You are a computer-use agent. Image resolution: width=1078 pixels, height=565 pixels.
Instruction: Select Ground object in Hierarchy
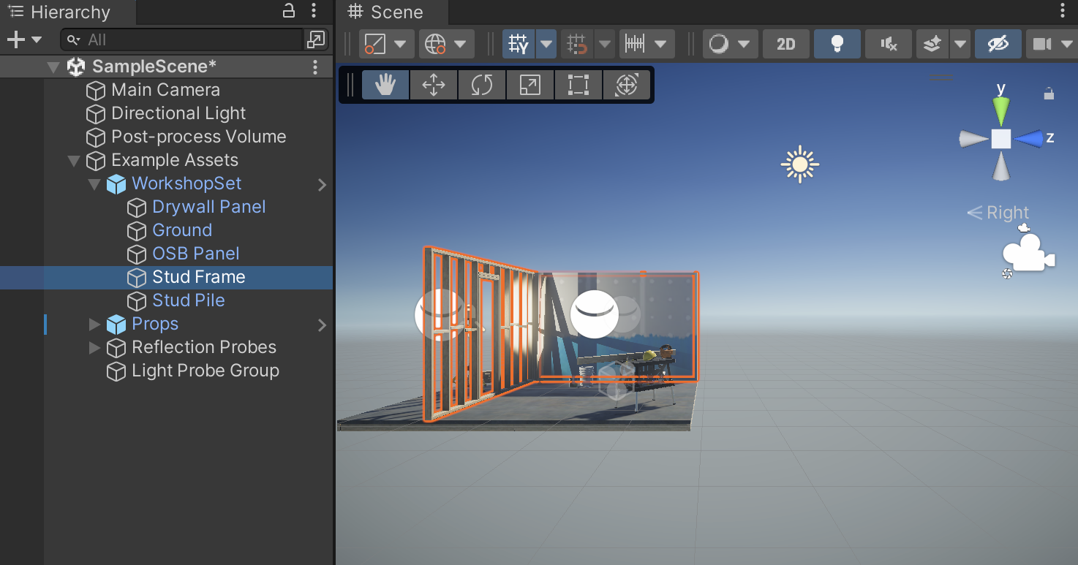(182, 230)
